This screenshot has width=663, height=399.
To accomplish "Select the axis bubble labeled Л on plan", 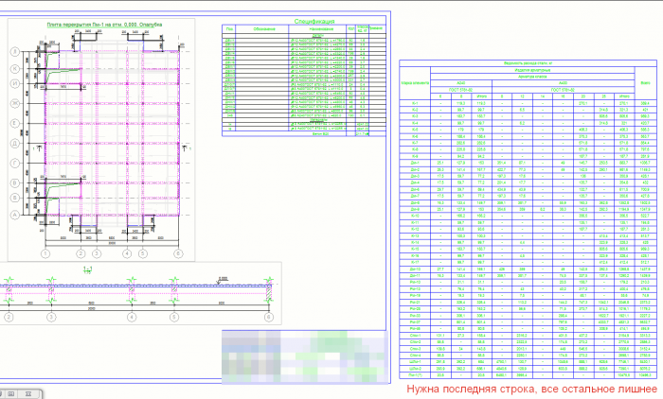I will [x=15, y=52].
